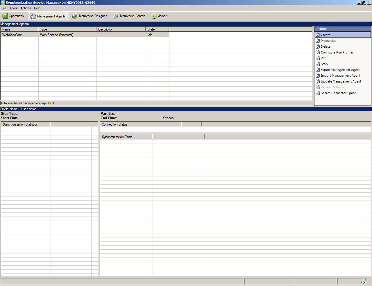The height and width of the screenshot is (286, 372).
Task: Click the Connection Status column header
Action: 141,124
